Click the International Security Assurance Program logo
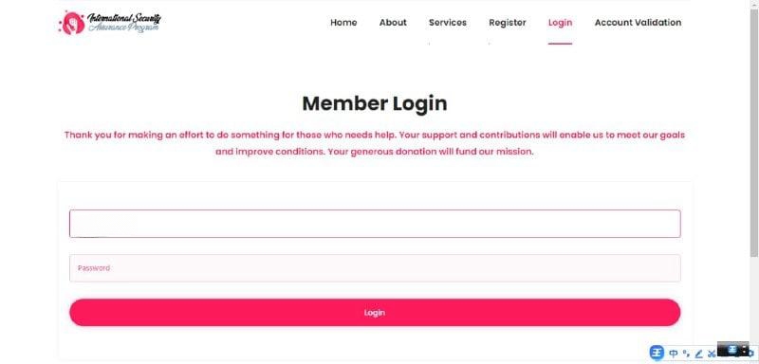Screen dimensions: 759x364 click(109, 22)
